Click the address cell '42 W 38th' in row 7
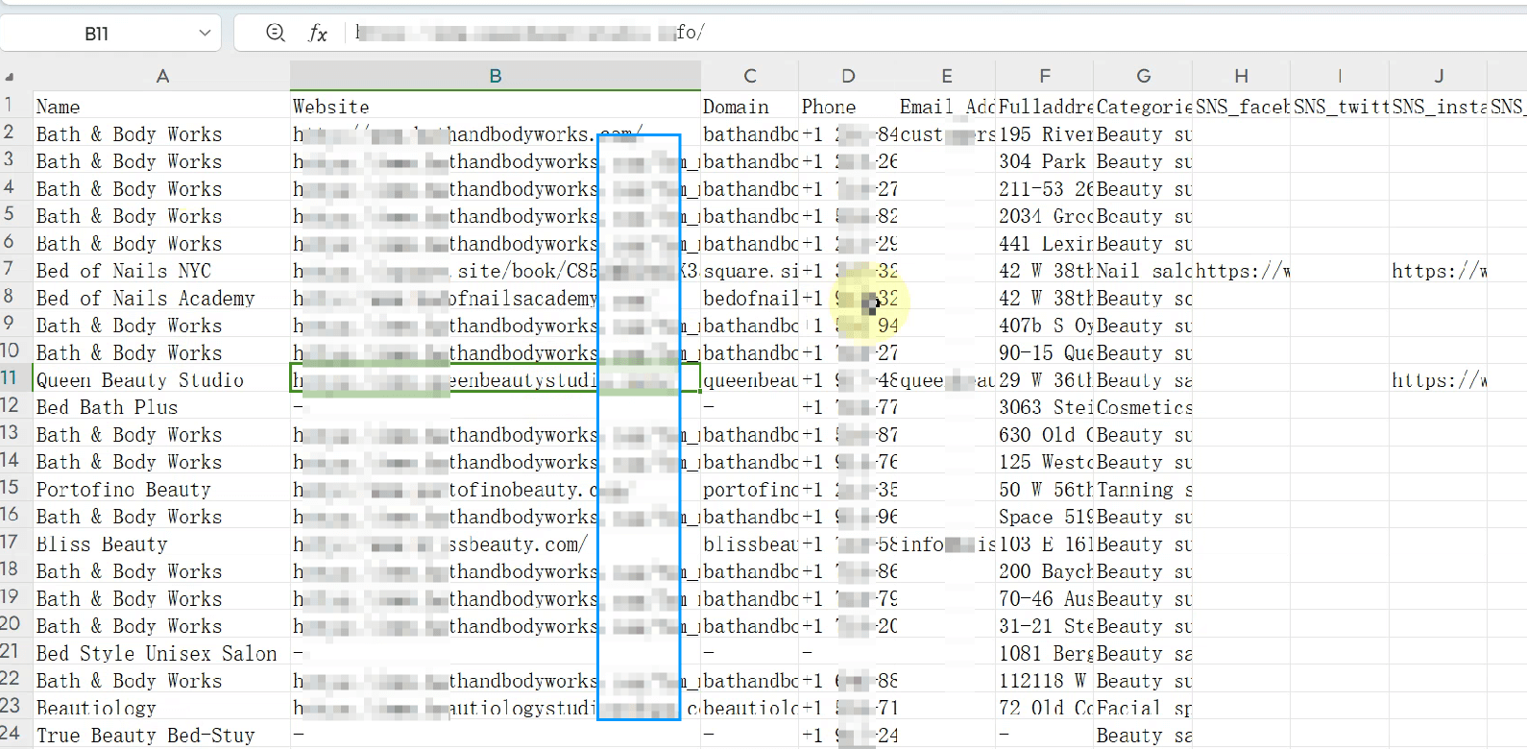Image resolution: width=1527 pixels, height=749 pixels. click(1045, 271)
